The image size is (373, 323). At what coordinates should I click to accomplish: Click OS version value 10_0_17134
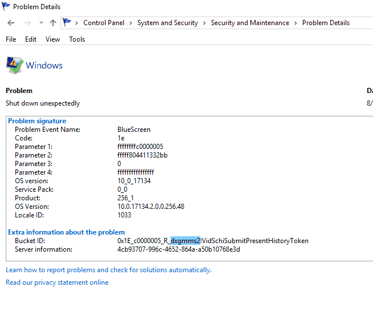[134, 181]
